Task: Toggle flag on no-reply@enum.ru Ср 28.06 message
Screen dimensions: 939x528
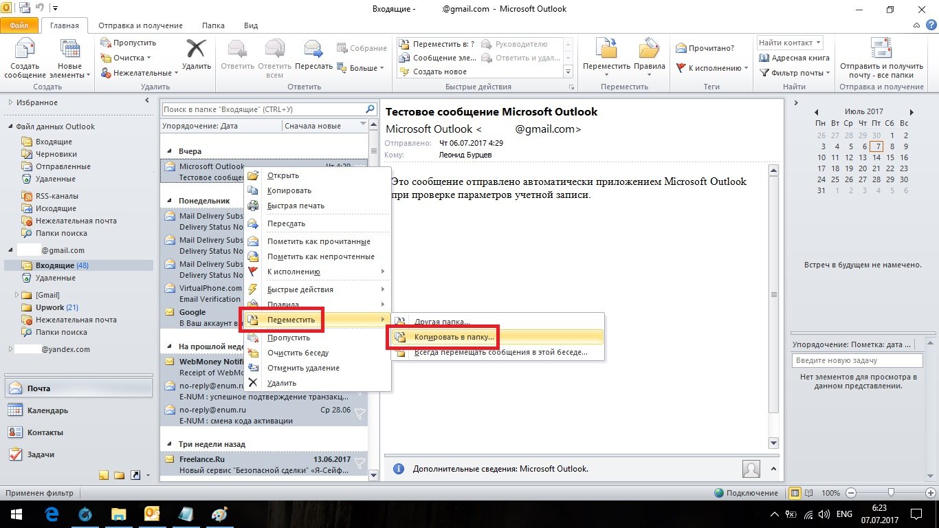Action: coord(360,412)
